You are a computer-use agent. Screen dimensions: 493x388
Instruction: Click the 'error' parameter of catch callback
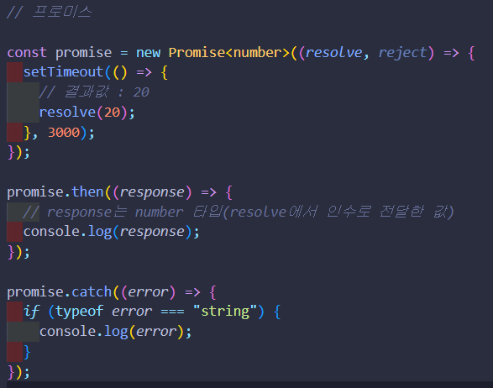coord(148,292)
